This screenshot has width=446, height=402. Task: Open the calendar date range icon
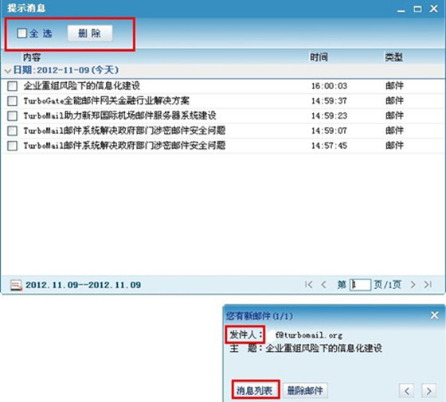point(16,285)
